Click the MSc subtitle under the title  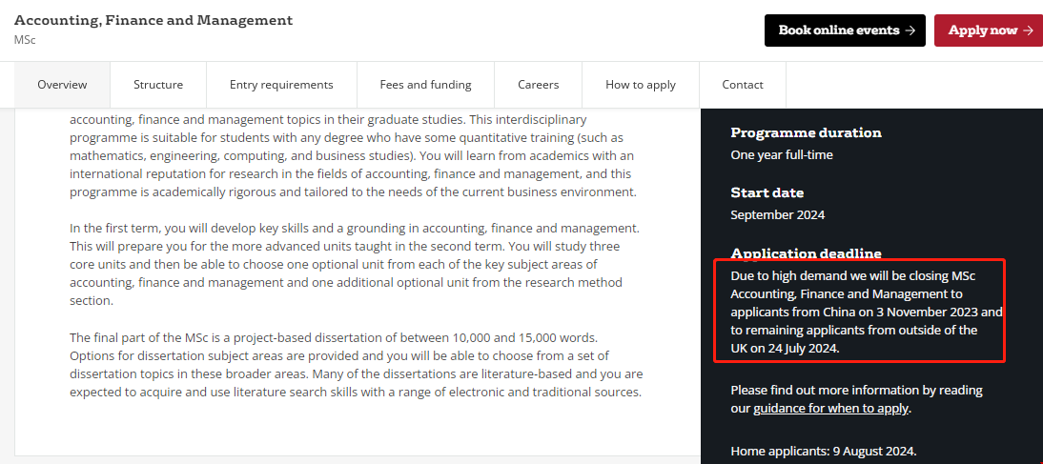25,40
